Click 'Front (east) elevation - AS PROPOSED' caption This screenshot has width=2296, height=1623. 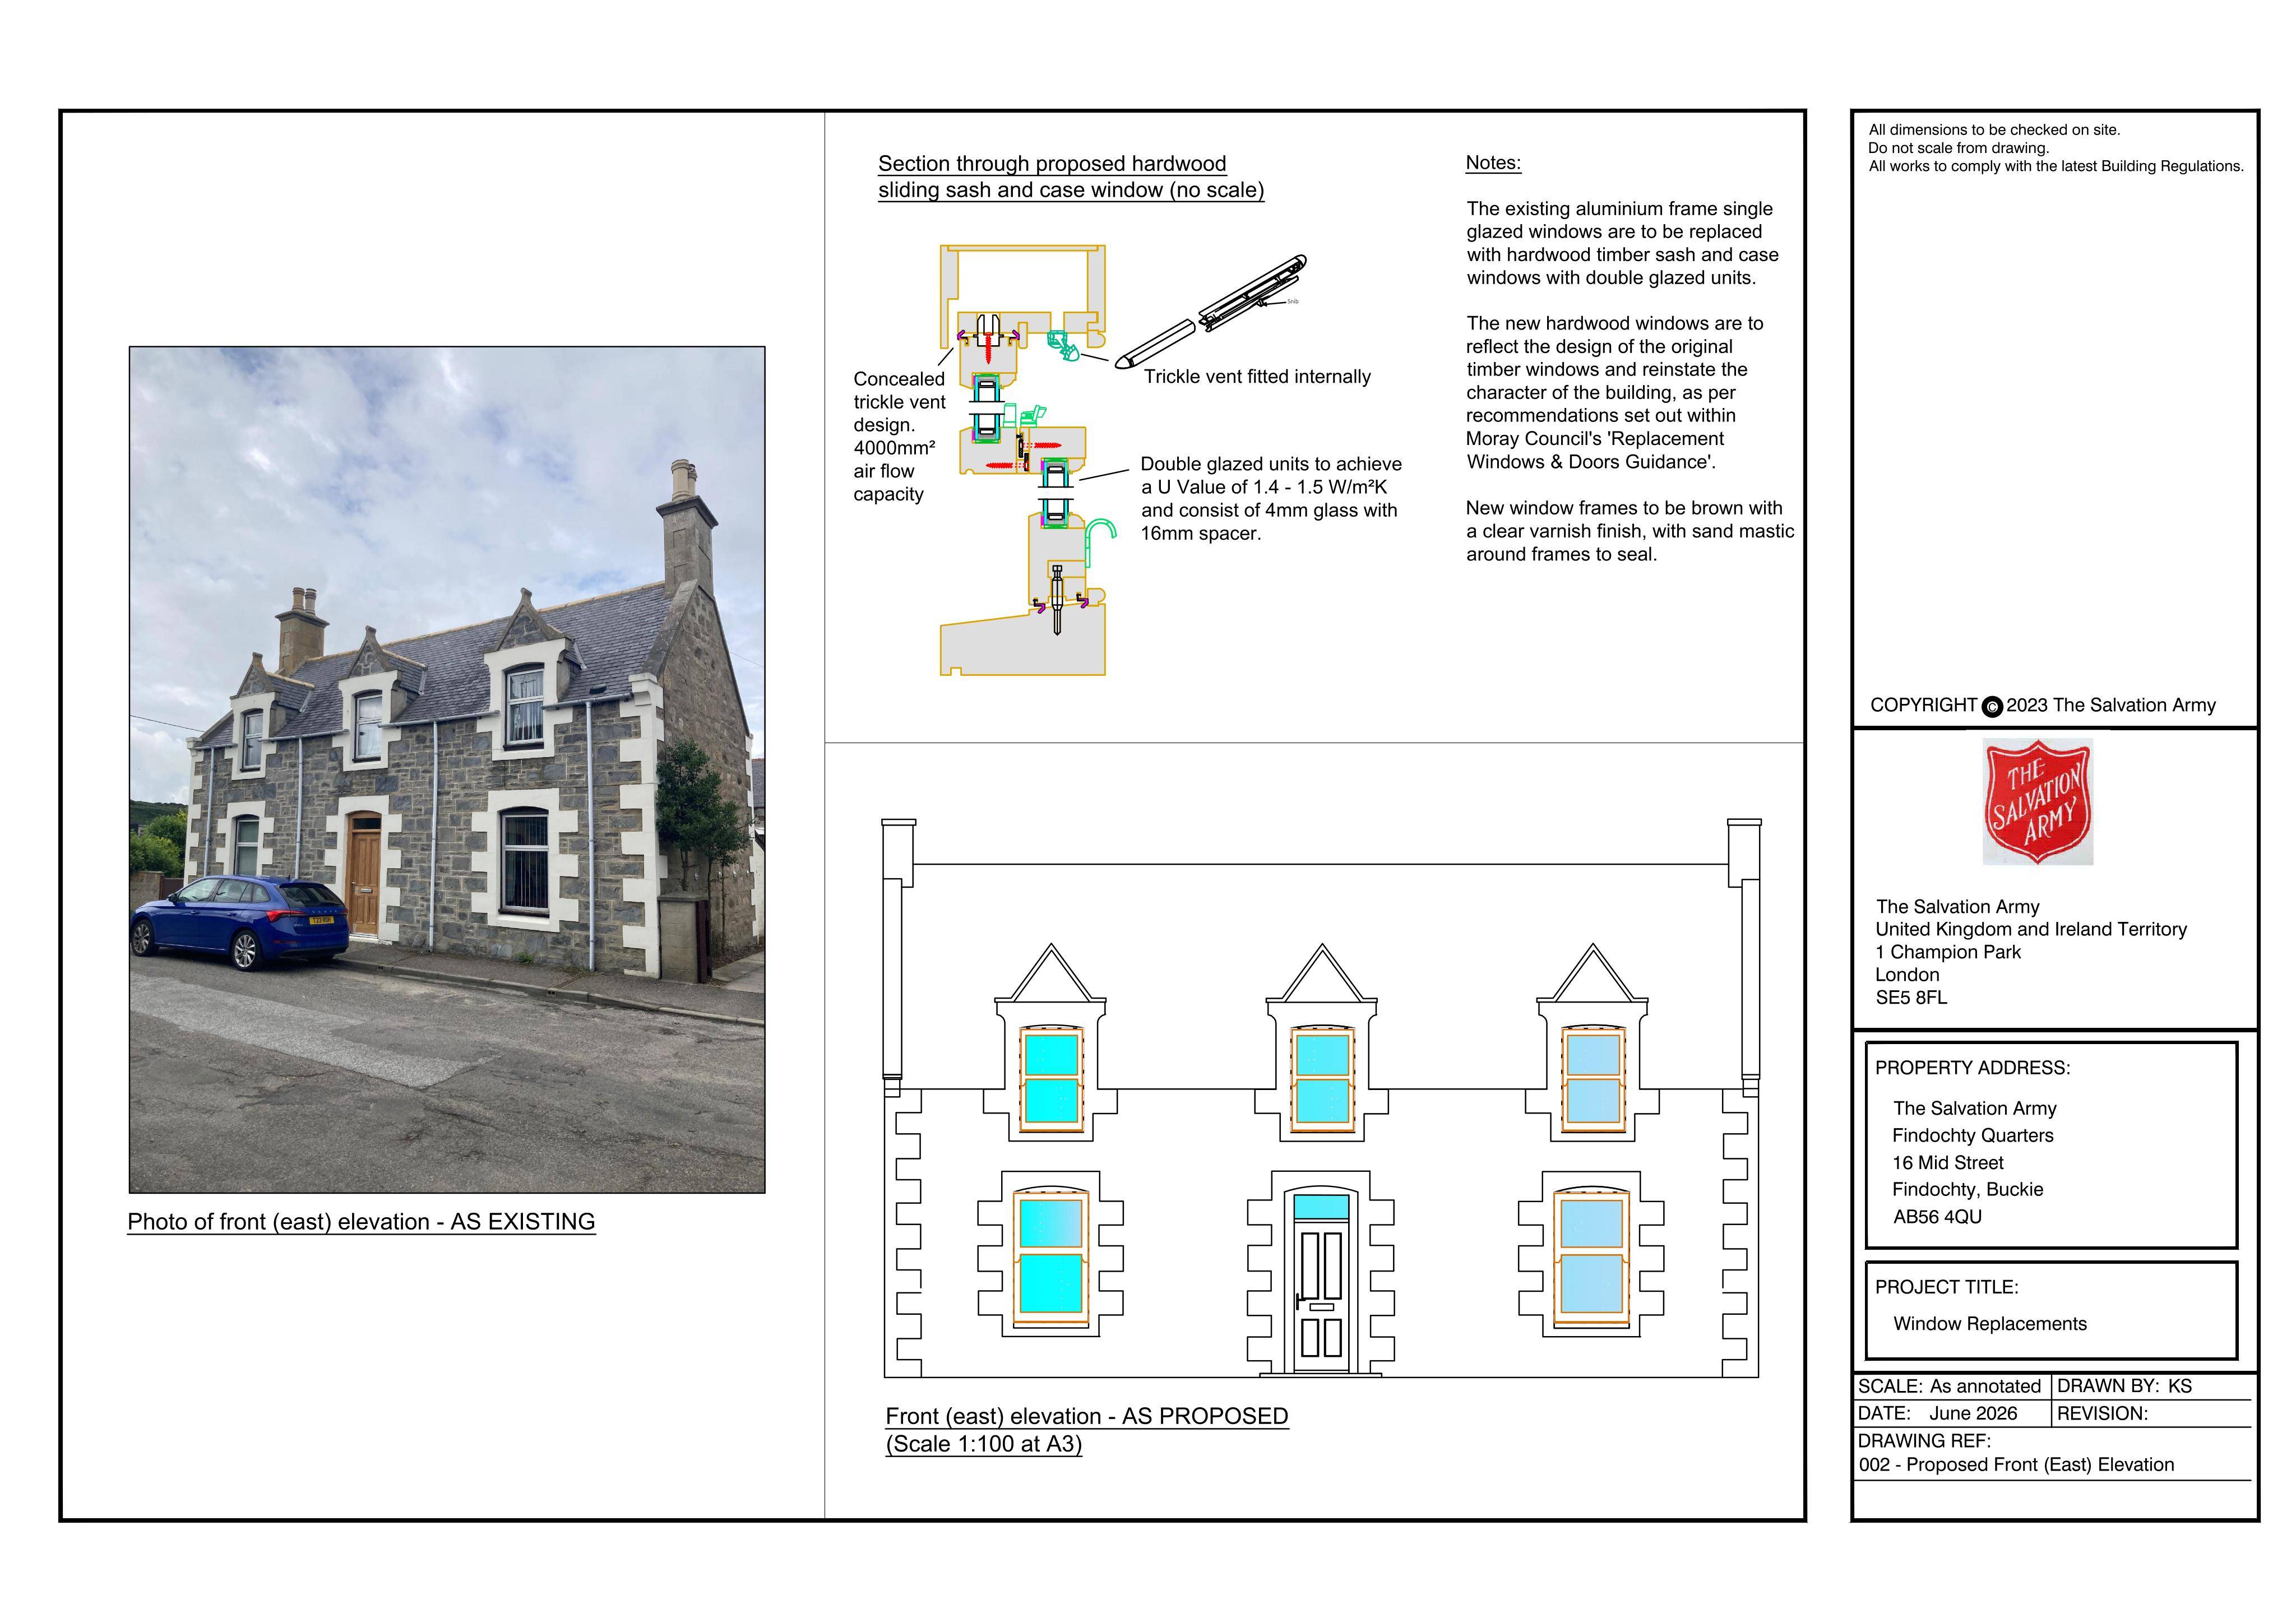(1087, 1416)
